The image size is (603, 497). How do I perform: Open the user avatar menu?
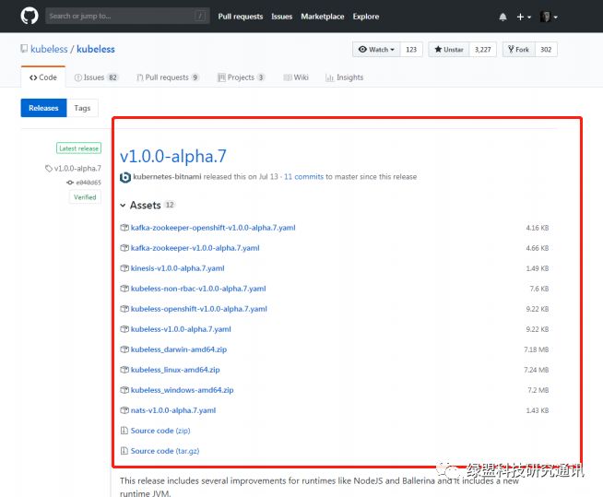[549, 17]
